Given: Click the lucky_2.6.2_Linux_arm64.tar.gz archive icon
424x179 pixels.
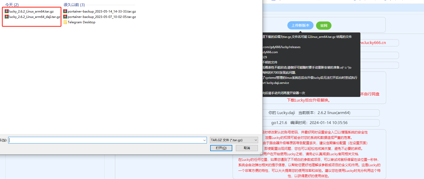Looking at the screenshot, I should click(7, 11).
